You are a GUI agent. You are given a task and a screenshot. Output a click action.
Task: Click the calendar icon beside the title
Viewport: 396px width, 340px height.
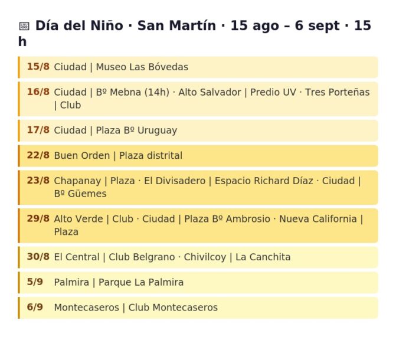pyautogui.click(x=24, y=26)
